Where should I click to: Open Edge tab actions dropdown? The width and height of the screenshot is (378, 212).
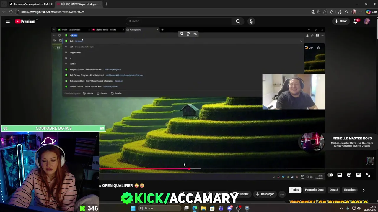4,4
